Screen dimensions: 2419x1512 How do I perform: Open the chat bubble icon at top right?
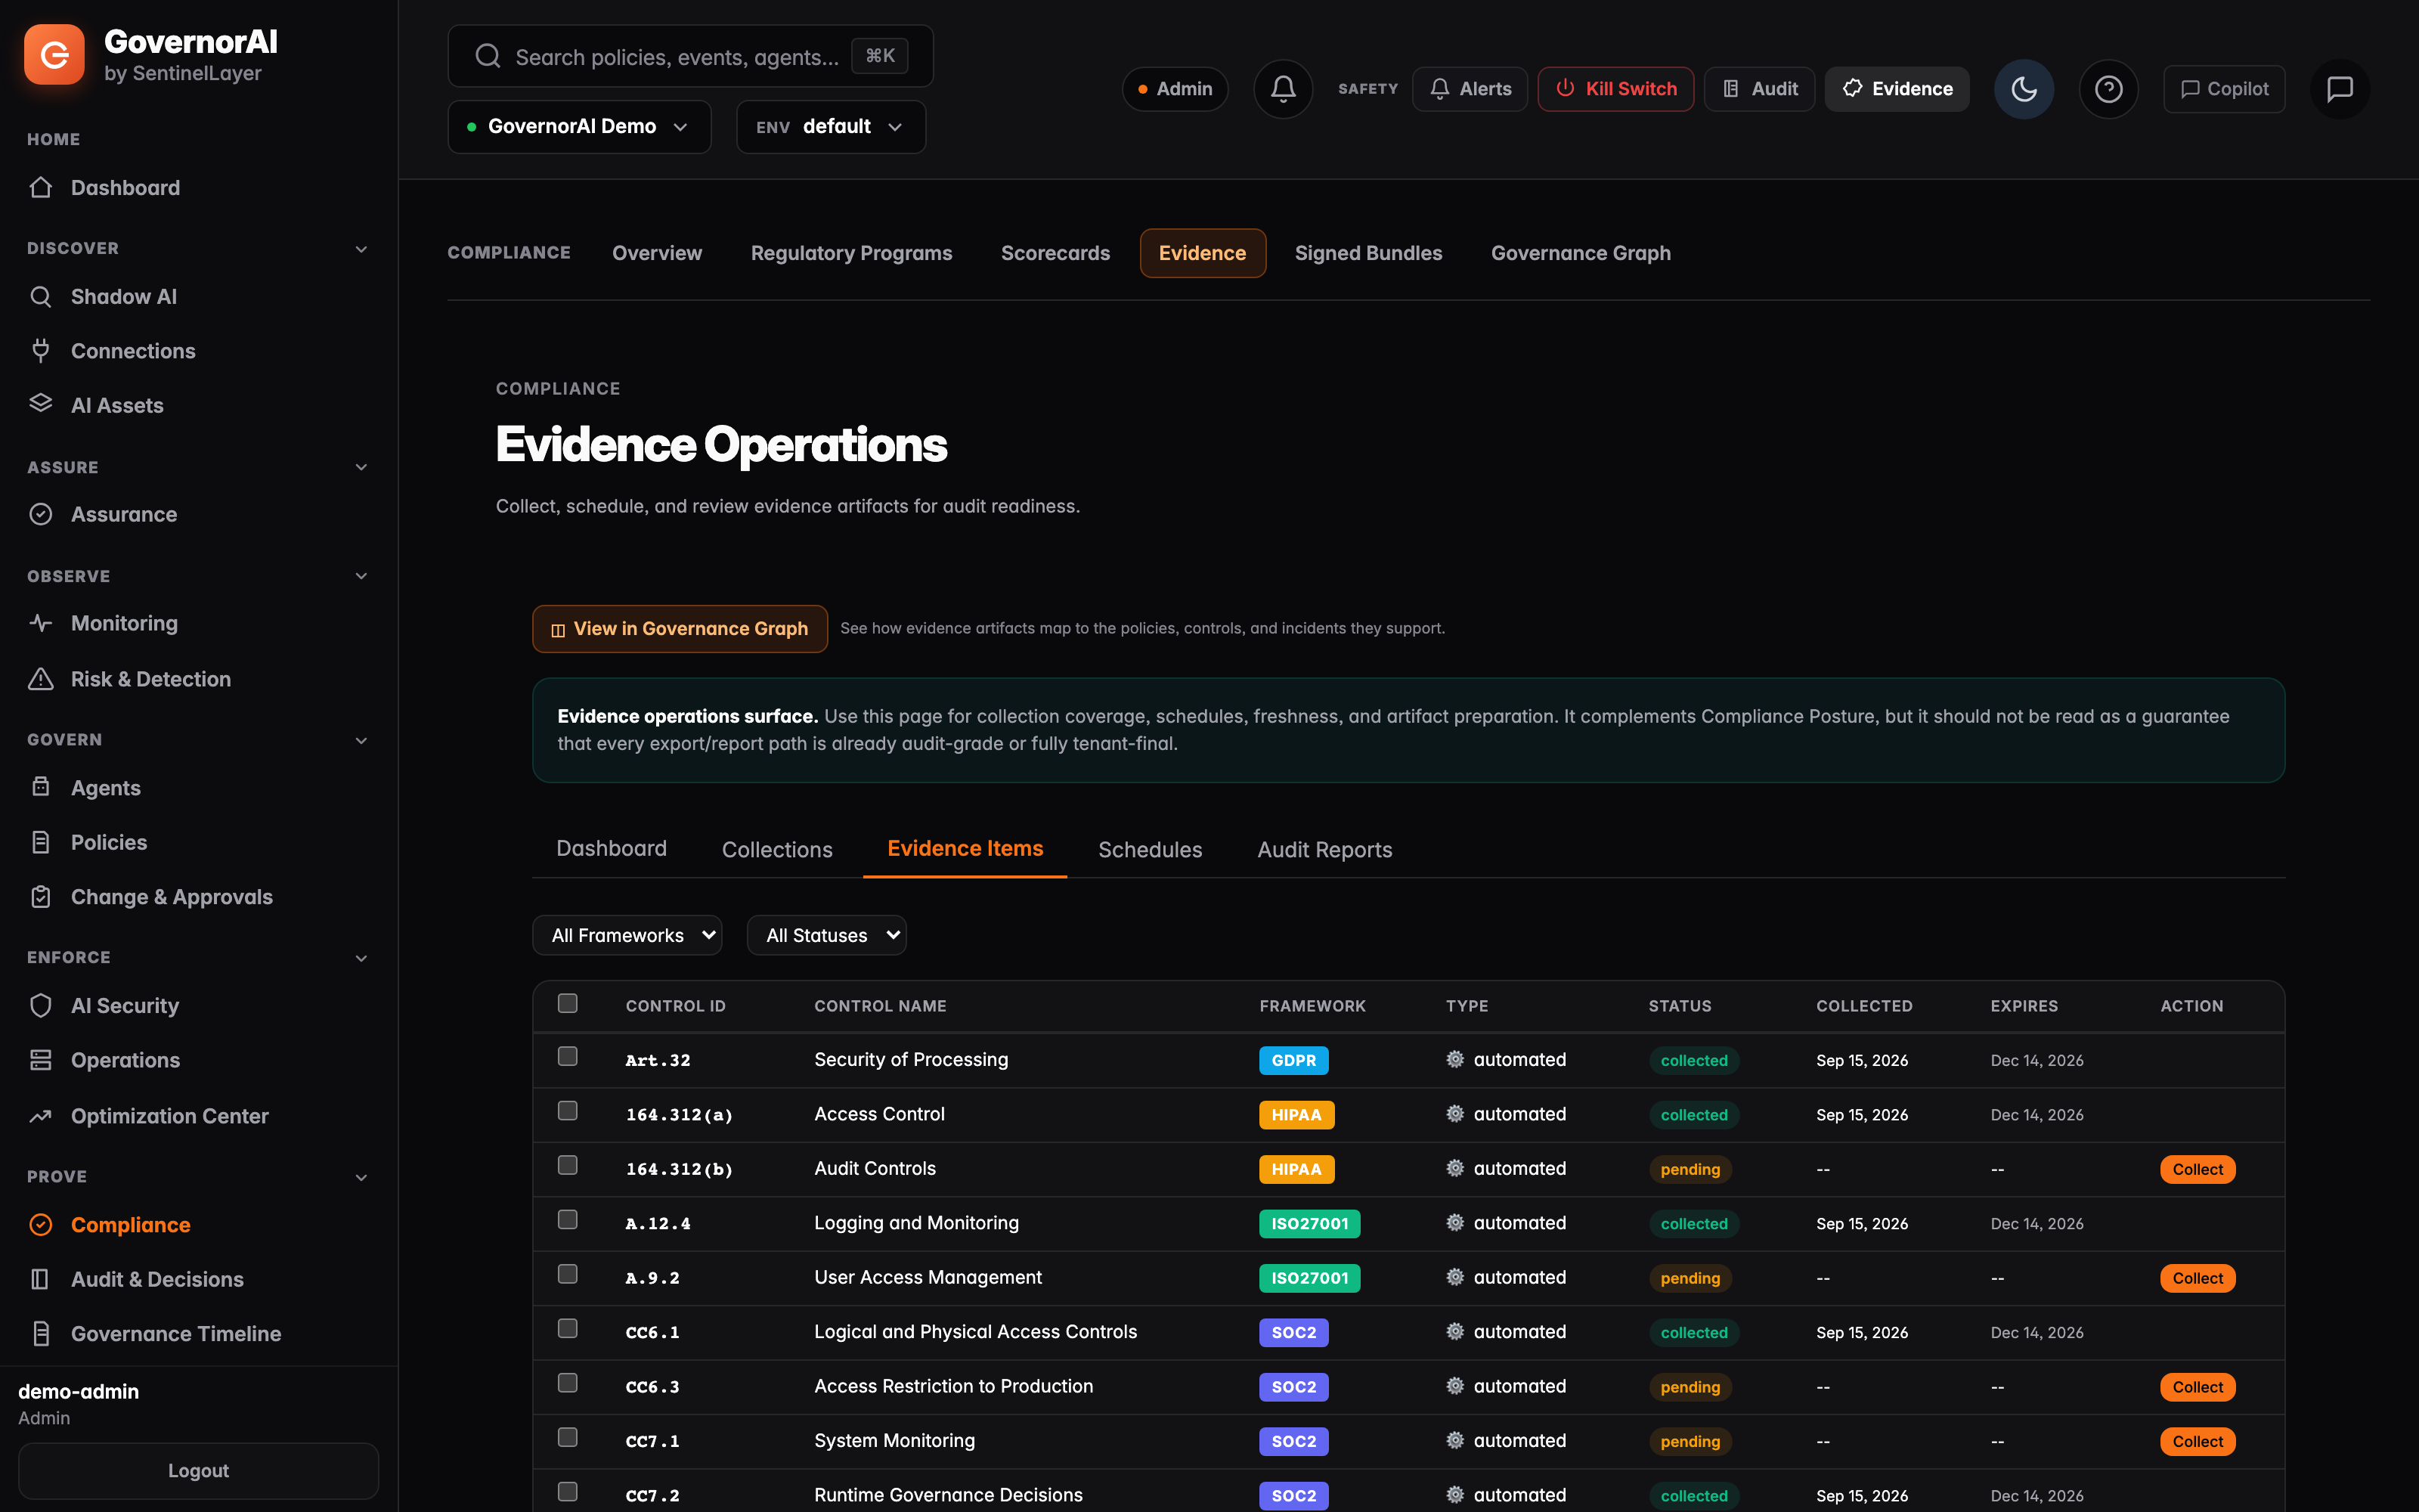[x=2340, y=89]
